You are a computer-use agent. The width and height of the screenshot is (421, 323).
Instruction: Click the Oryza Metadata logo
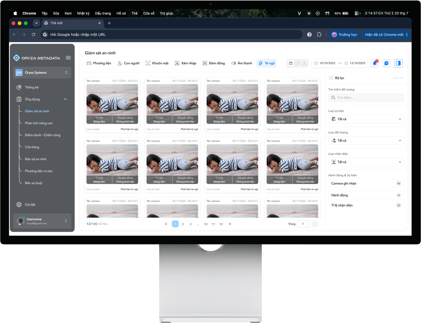[x=36, y=58]
